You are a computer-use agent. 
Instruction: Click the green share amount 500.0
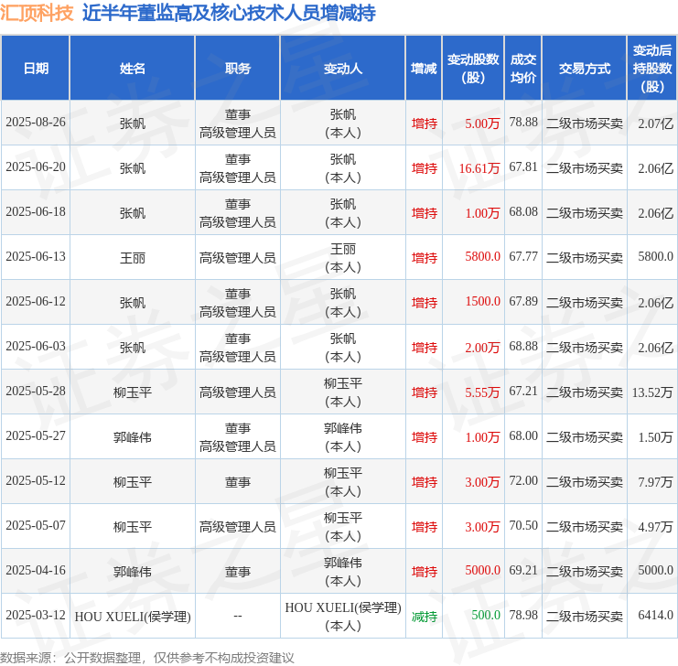(x=486, y=616)
